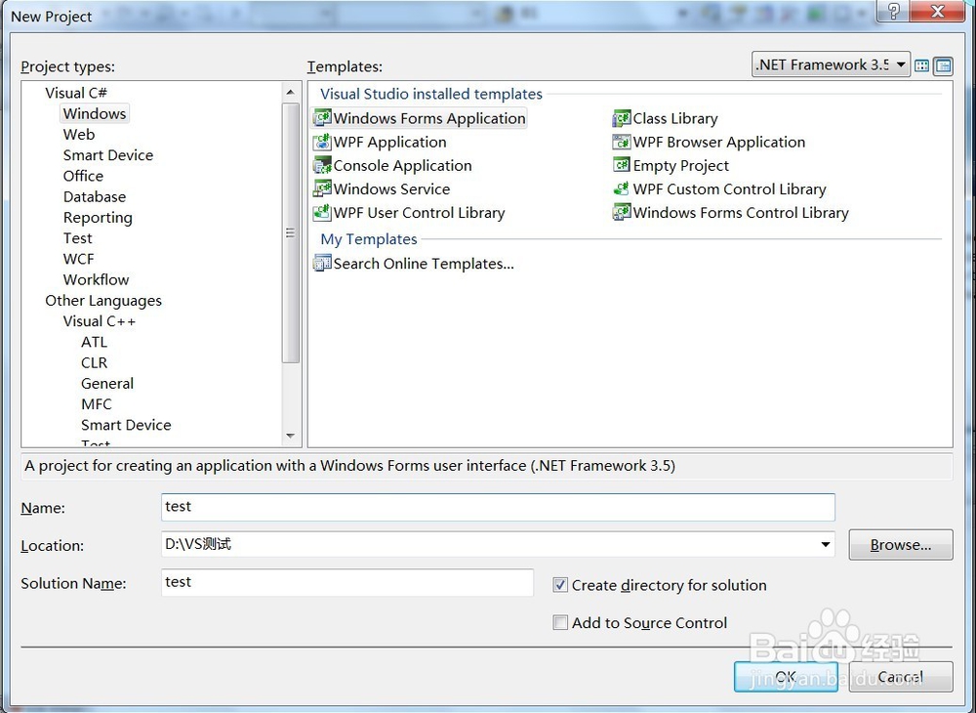This screenshot has width=976, height=713.
Task: Click the WPF Browser Application label
Action: 719,142
